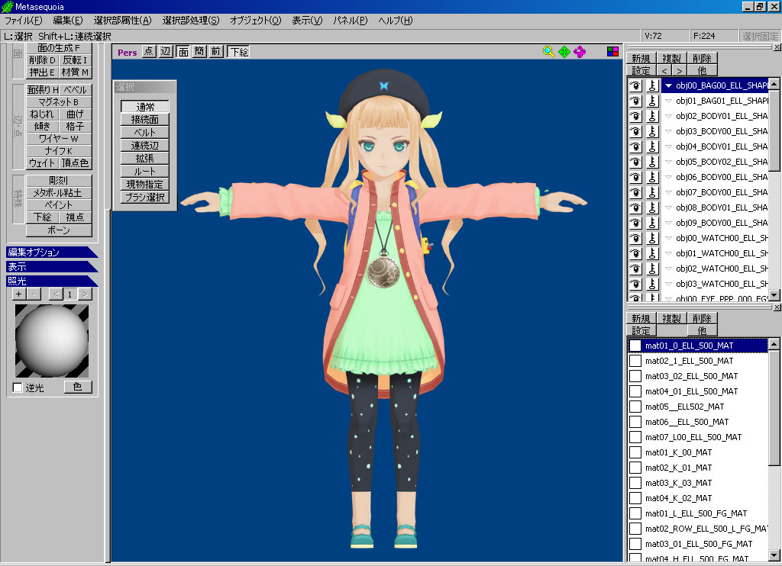Toggle the 点 point display button
The image size is (782, 566).
149,51
